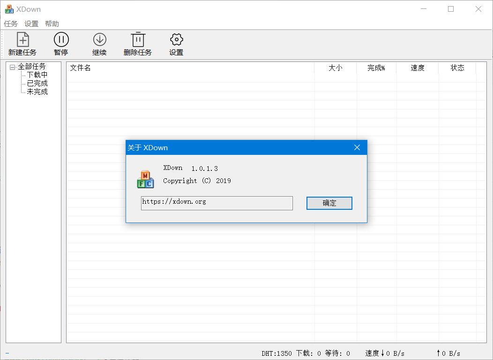Click the DHT:1350 status bar entry
The width and height of the screenshot is (493, 360).
click(276, 353)
